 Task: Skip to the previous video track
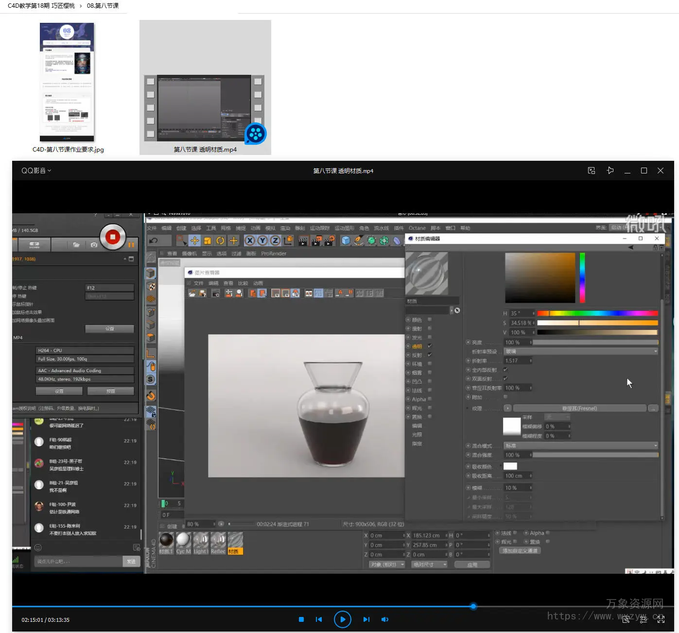(319, 619)
